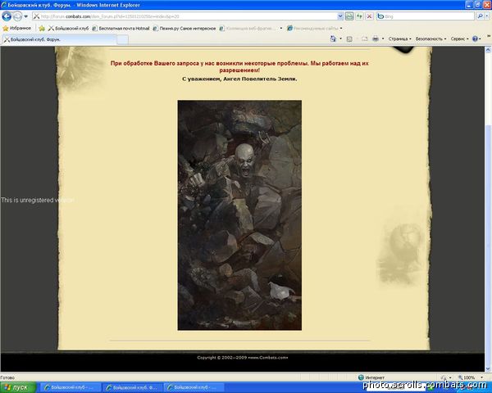Screen dimensions: 492x393
Task: Click the Refresh page icon
Action: point(359,16)
